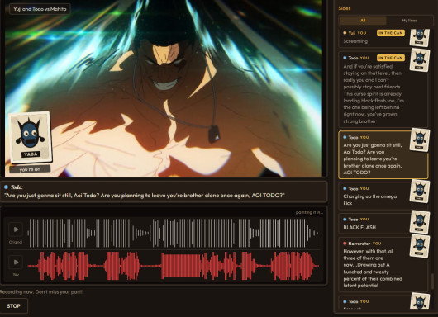Click the 'painting it in...' status text
The height and width of the screenshot is (317, 438).
pos(309,212)
